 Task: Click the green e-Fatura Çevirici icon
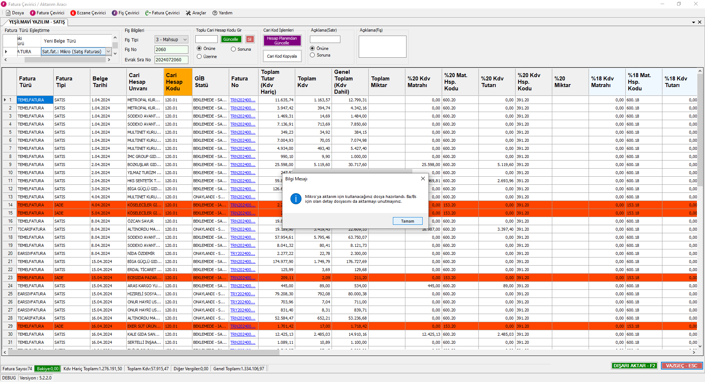click(148, 13)
